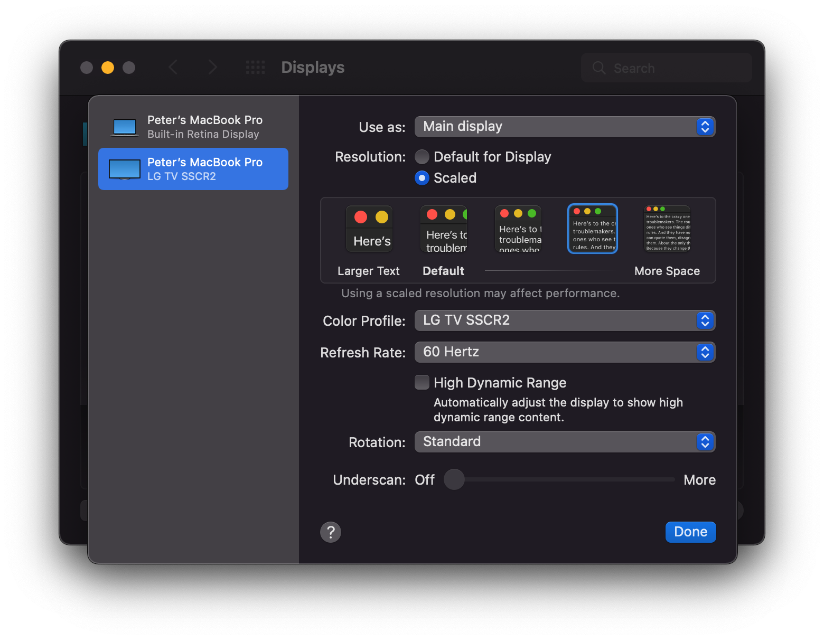Screen dimensions: 824x642
Task: Click the back navigation arrow
Action: pyautogui.click(x=173, y=67)
